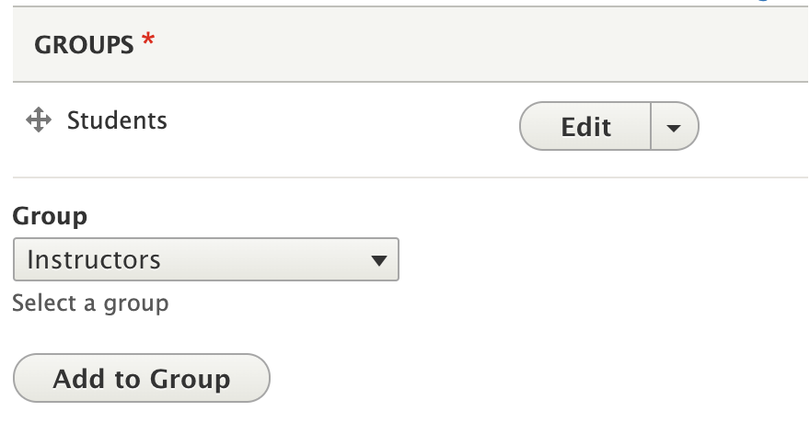Click the word Edit in split button
Viewport: 810px width, 423px height.
coord(586,127)
